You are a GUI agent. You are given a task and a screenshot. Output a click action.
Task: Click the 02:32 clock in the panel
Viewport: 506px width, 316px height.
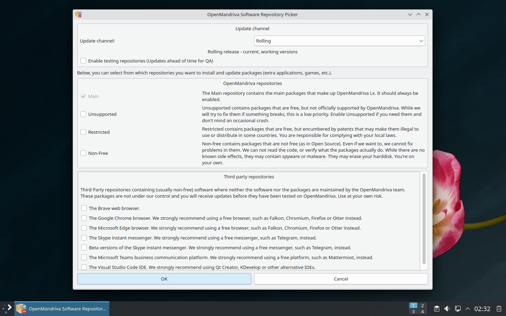click(482, 309)
